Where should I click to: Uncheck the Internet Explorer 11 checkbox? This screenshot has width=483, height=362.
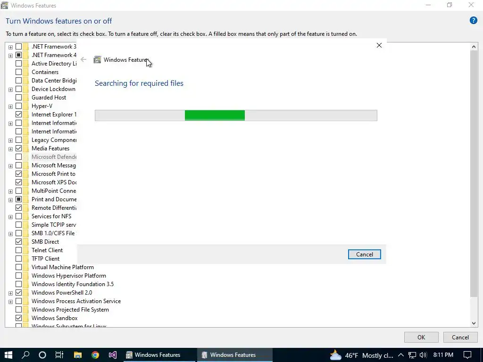coord(18,114)
